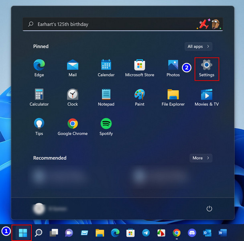Open taskbar Search magnifier

(38, 233)
